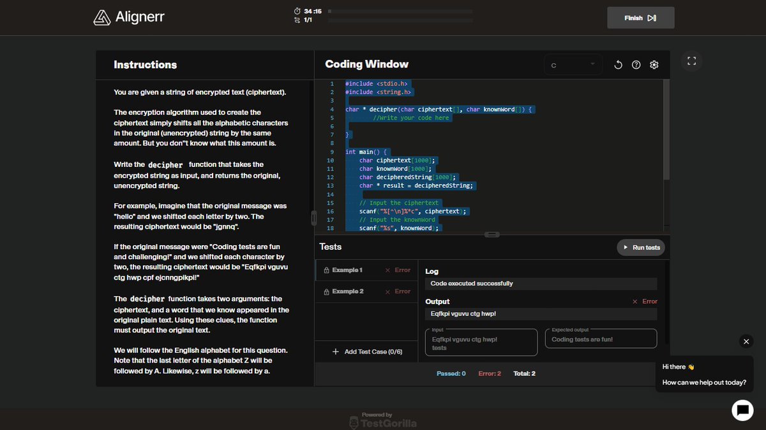Click the code editor vertical scrollbar
This screenshot has height=430, width=766.
[x=666, y=131]
